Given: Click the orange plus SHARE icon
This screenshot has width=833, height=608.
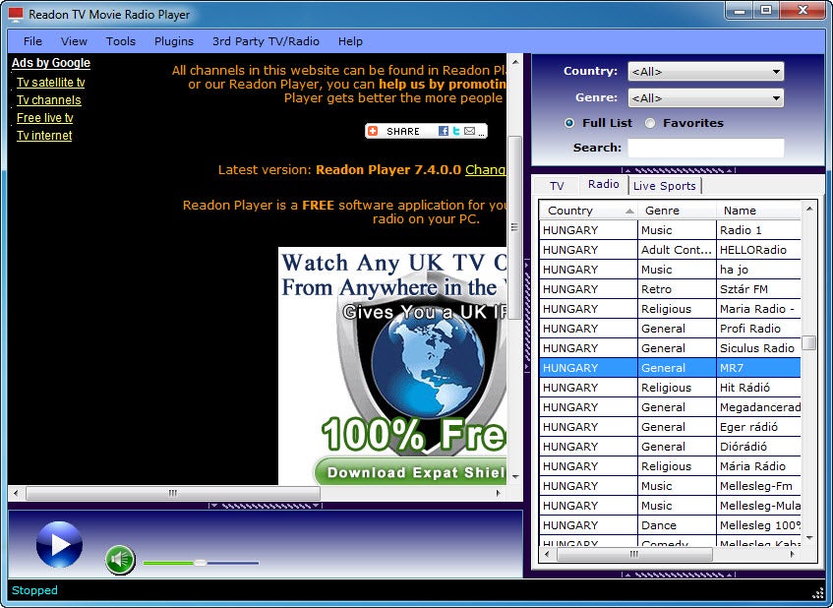Looking at the screenshot, I should [373, 131].
